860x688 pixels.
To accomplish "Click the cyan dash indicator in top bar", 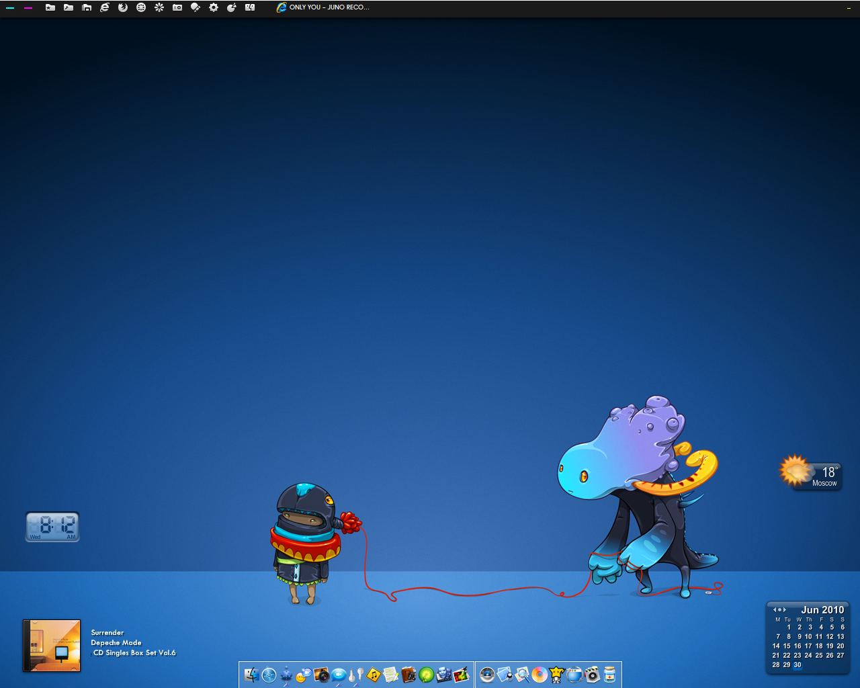I will (x=10, y=8).
